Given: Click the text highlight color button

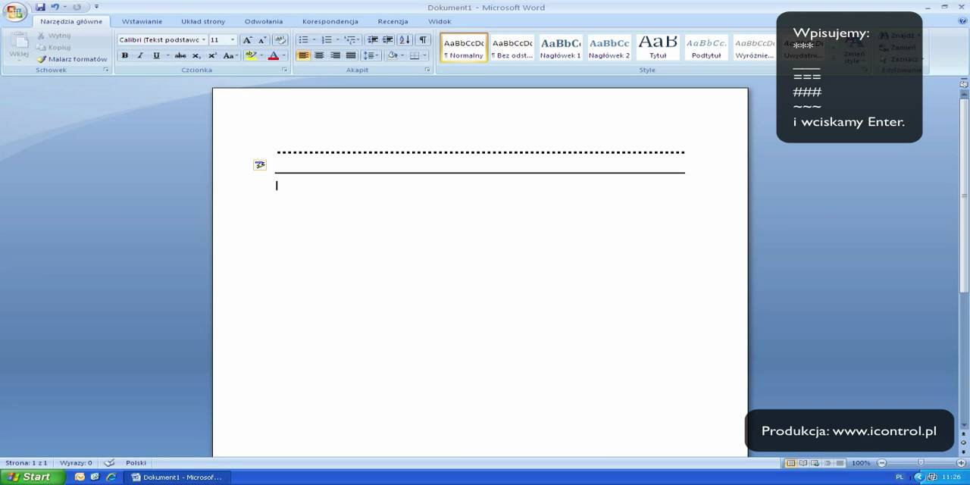Looking at the screenshot, I should (251, 55).
